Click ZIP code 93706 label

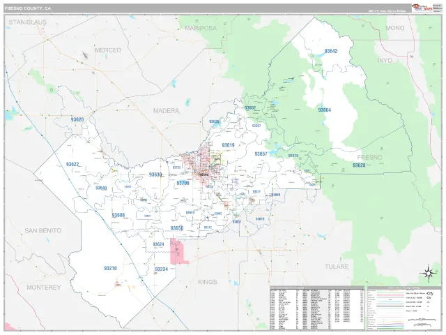pos(183,183)
